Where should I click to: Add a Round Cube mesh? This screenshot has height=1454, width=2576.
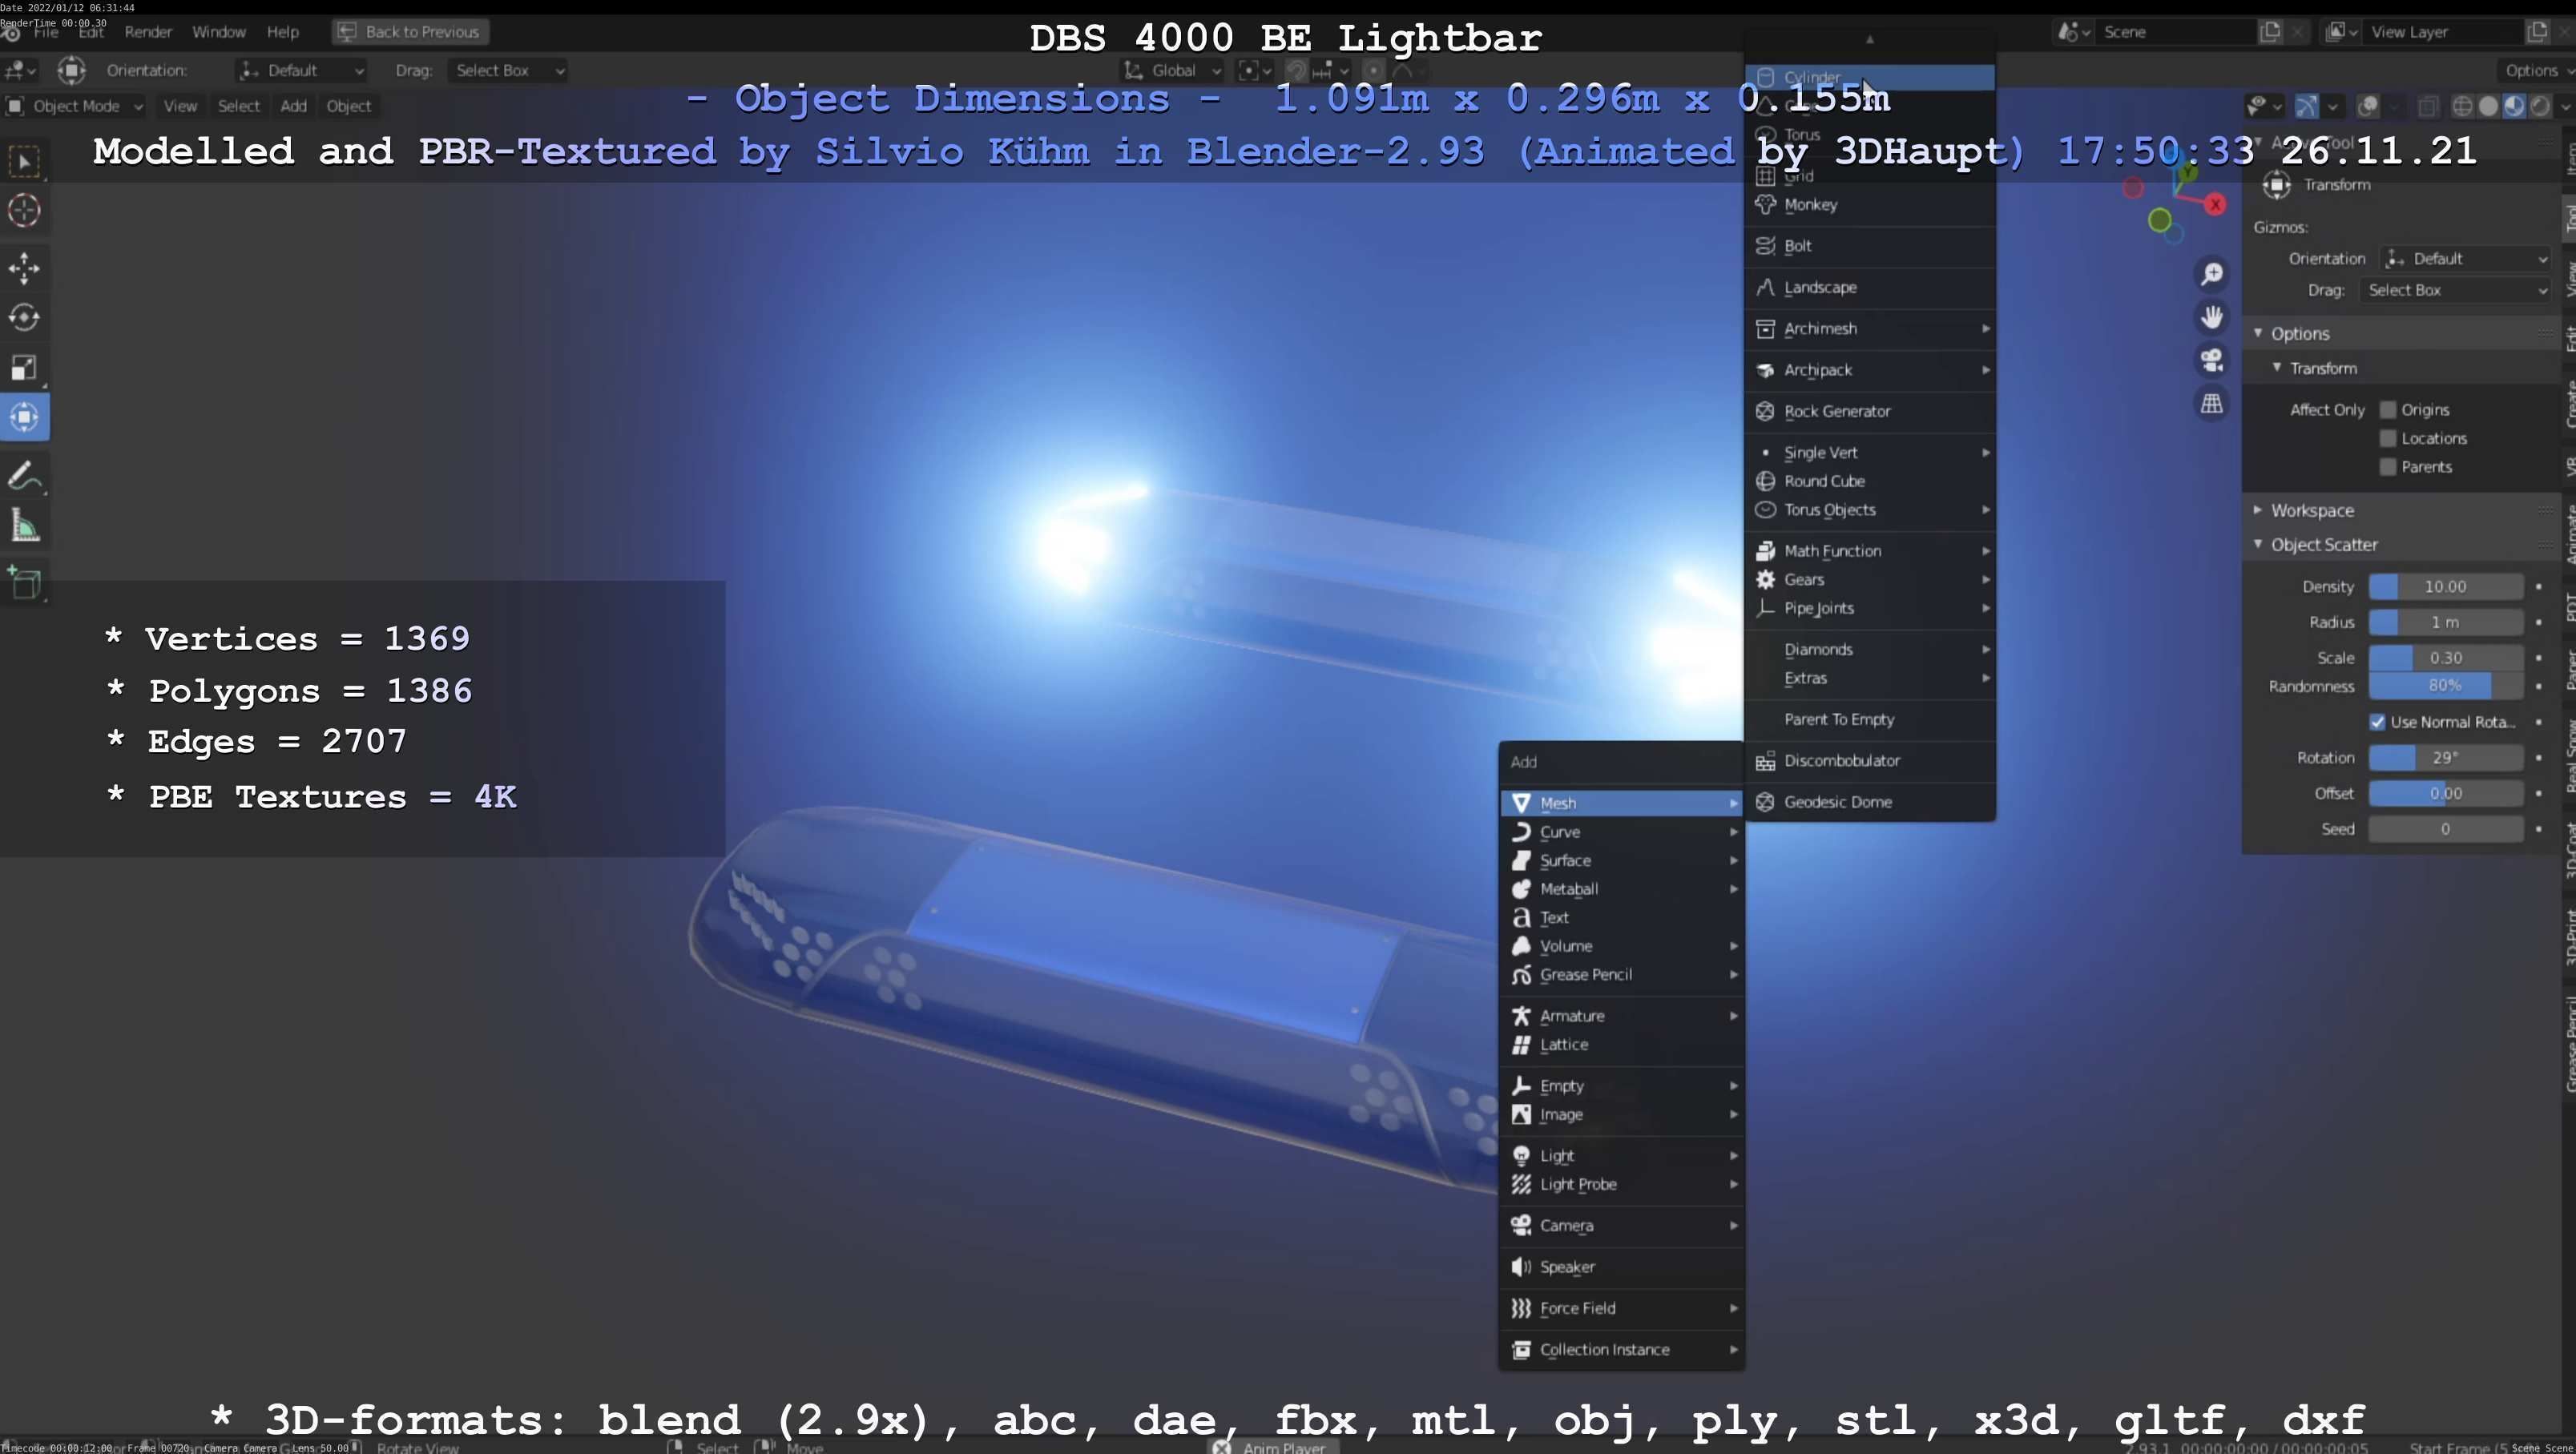(x=1870, y=481)
